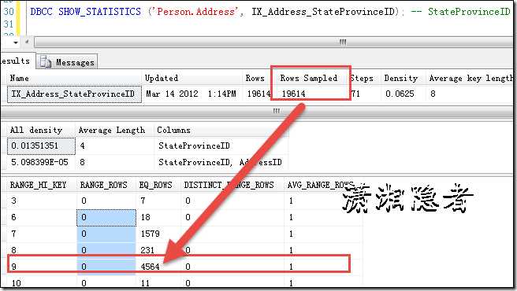Switch to the Messages tab

click(x=67, y=62)
